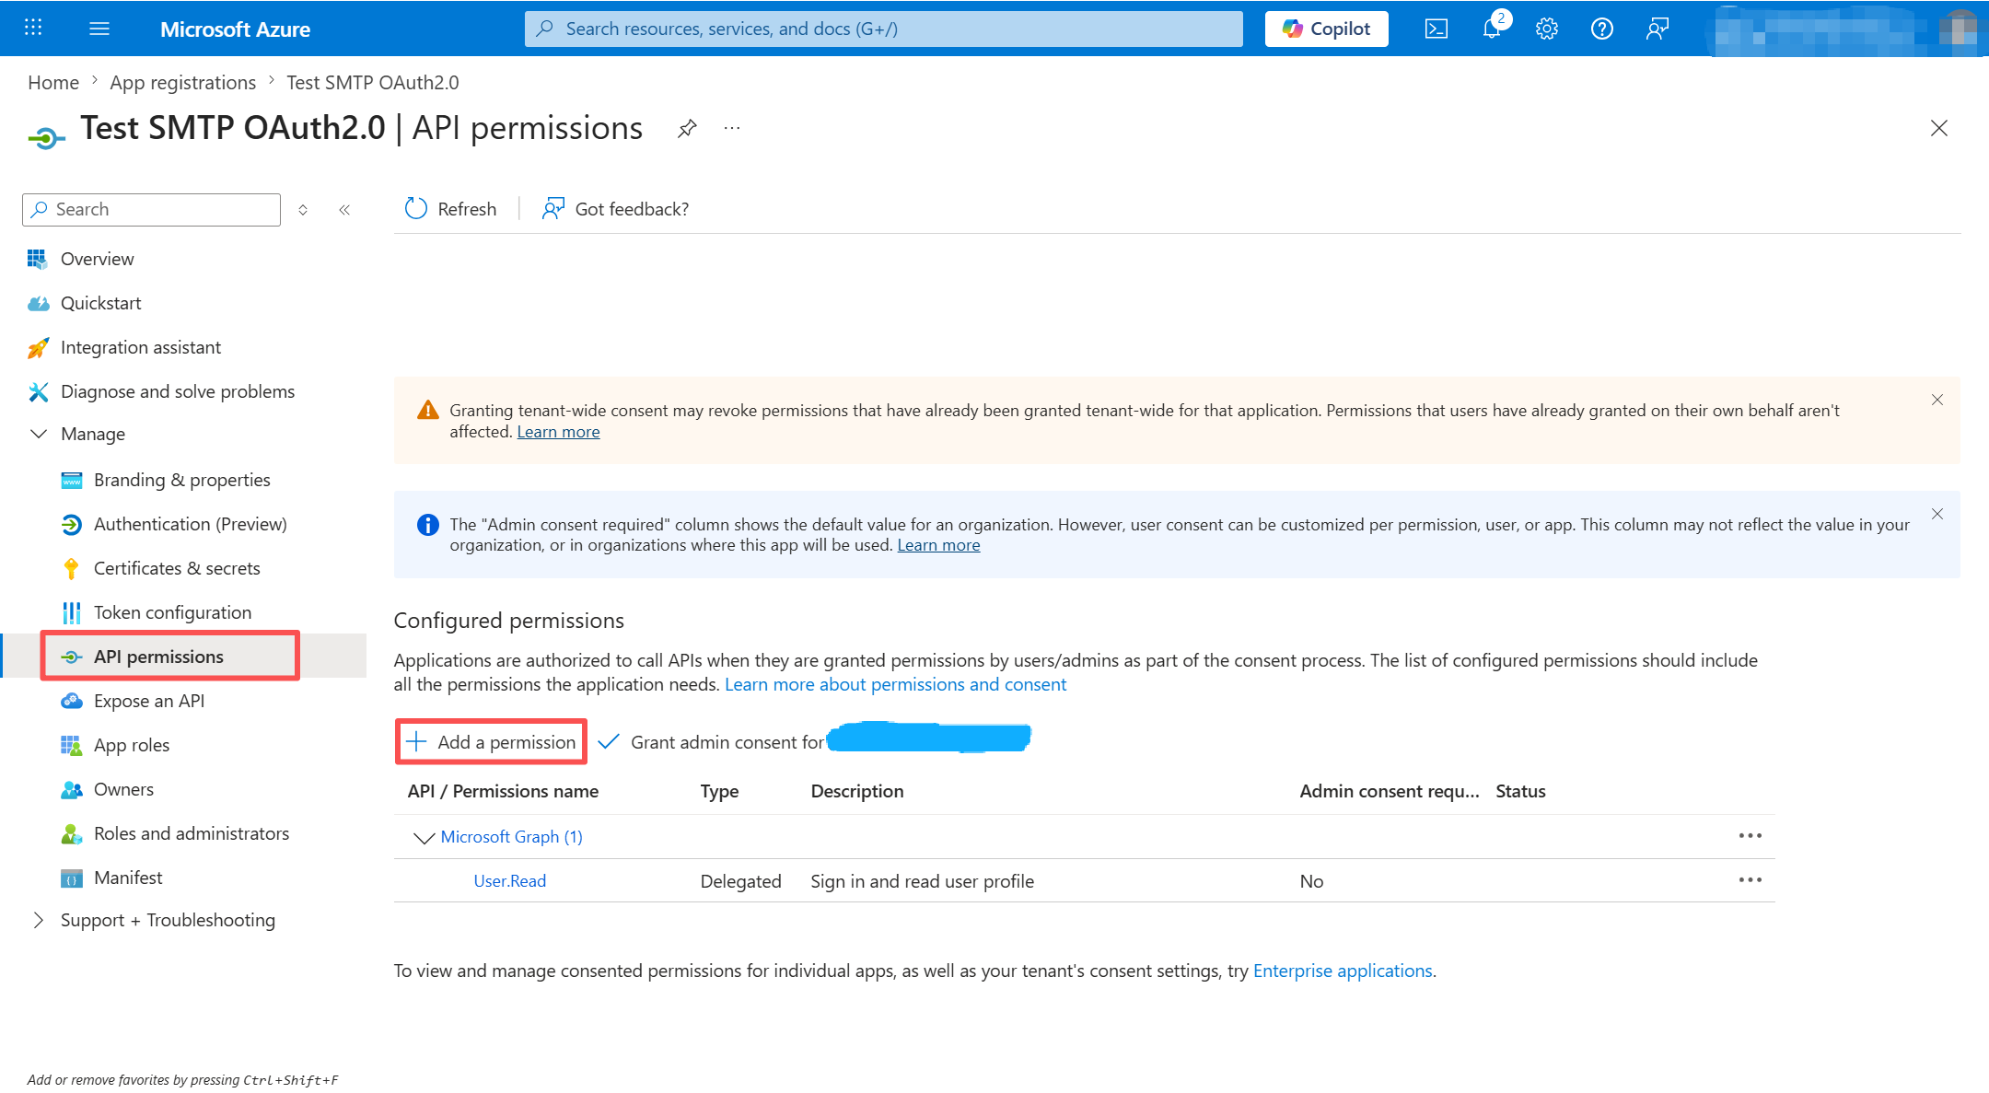
Task: Open more options for User.Read row
Action: 1750,880
